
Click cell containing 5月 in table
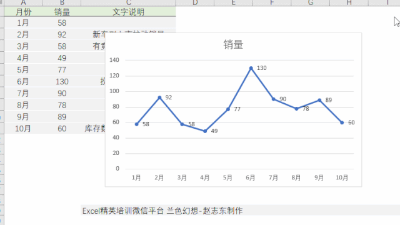point(24,69)
